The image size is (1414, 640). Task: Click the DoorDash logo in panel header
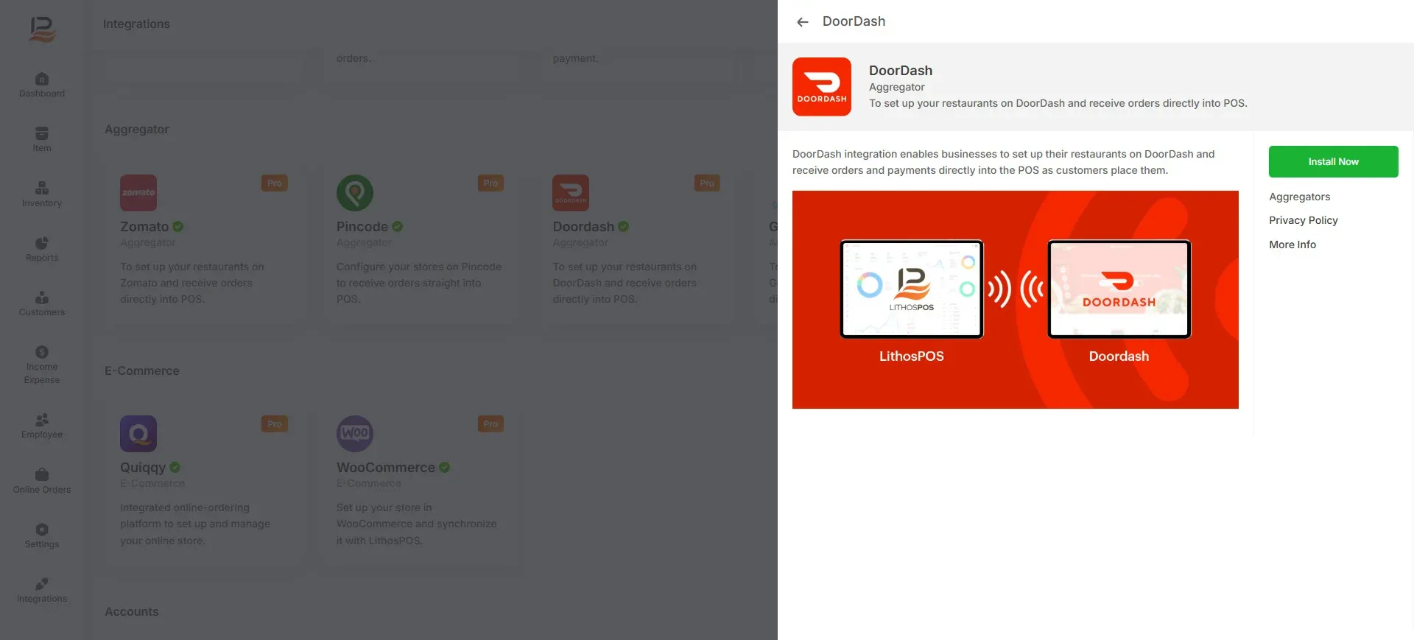[x=822, y=87]
